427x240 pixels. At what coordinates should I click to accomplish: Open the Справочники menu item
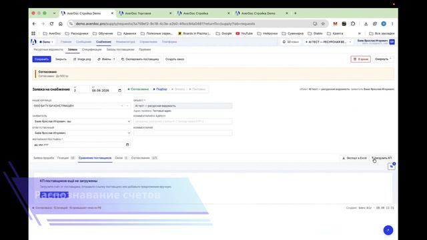(148, 42)
